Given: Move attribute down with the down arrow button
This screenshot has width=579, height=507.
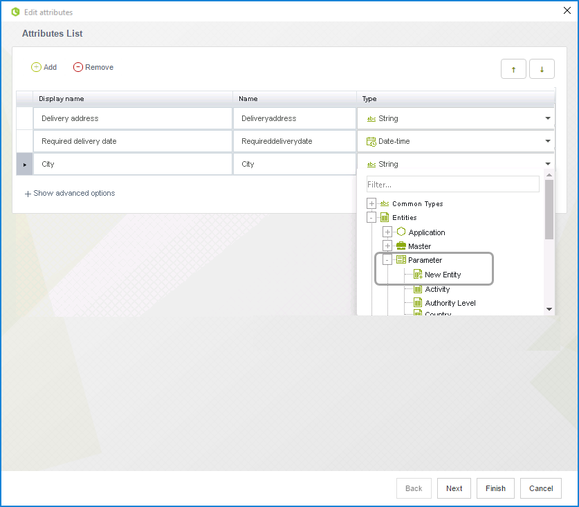Looking at the screenshot, I should [x=542, y=69].
